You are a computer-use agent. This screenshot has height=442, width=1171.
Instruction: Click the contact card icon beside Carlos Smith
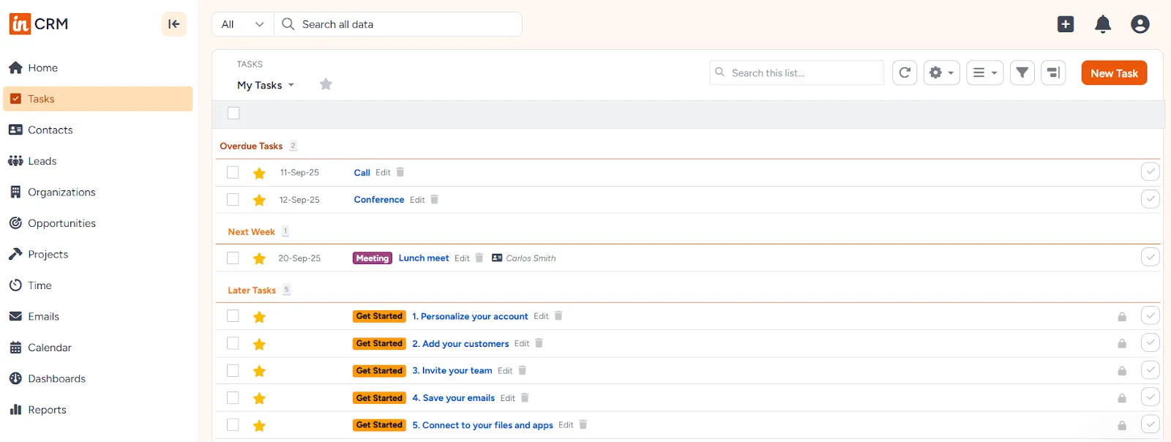(x=497, y=258)
